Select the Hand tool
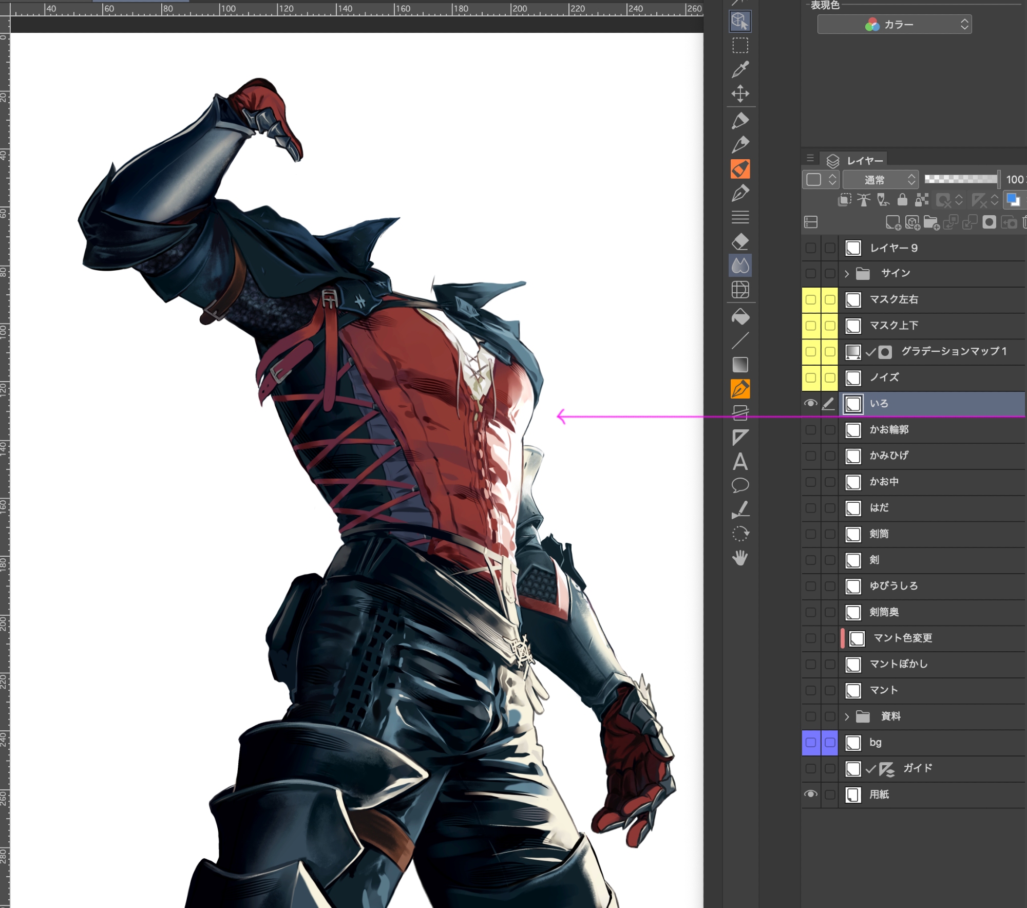Screen dimensions: 1027x908 pyautogui.click(x=740, y=558)
